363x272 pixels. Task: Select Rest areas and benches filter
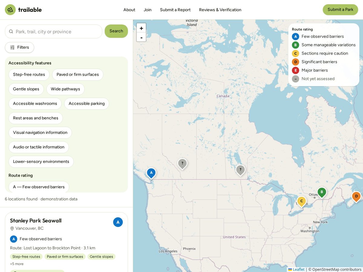tap(36, 118)
